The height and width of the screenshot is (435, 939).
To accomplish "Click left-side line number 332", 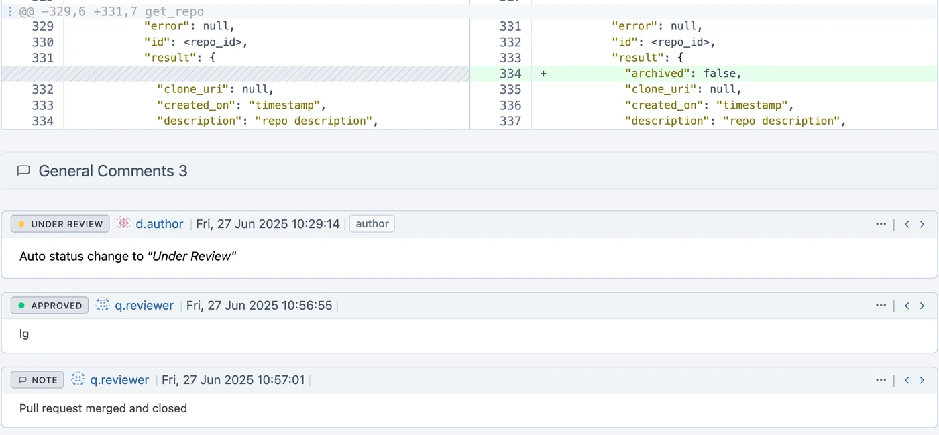I will tap(43, 89).
